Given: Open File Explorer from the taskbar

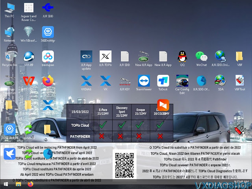Looking at the screenshot, I should [x=19, y=184].
